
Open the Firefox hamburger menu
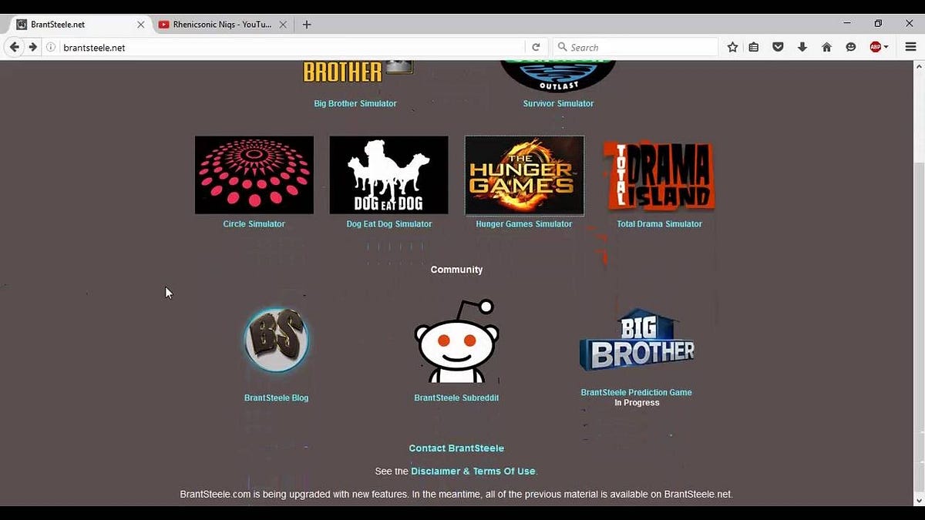pos(910,47)
